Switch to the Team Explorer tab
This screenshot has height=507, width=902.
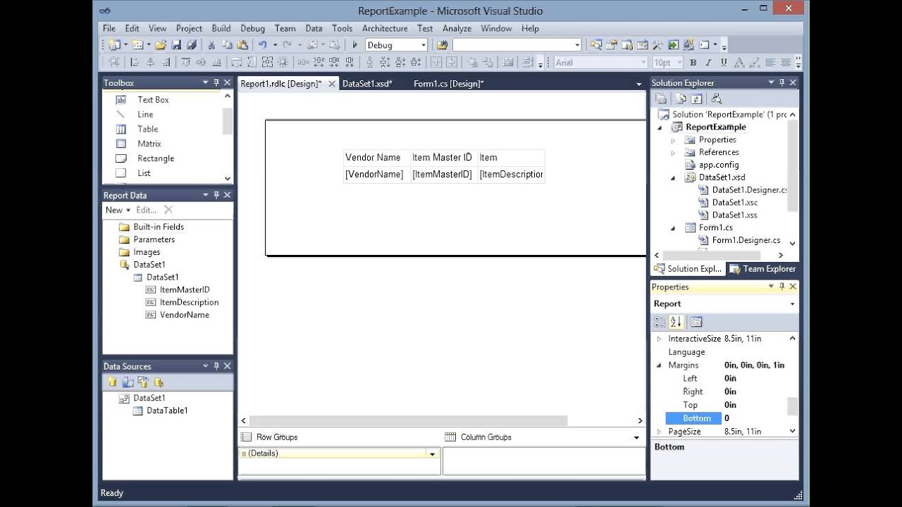[x=762, y=269]
